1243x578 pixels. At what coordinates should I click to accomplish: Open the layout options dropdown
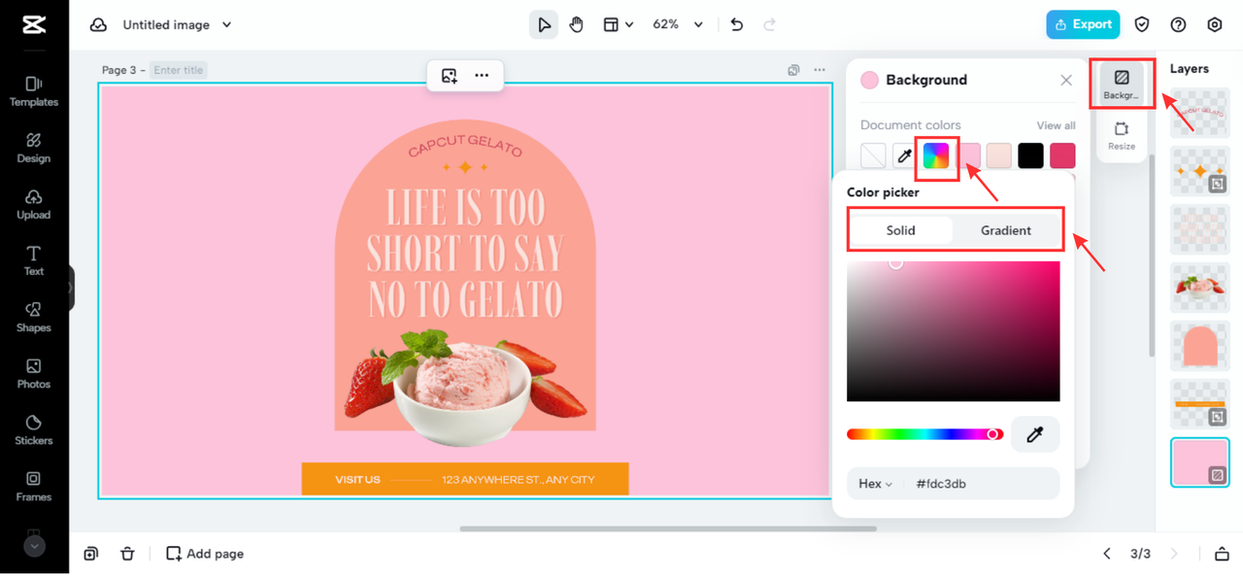point(618,25)
